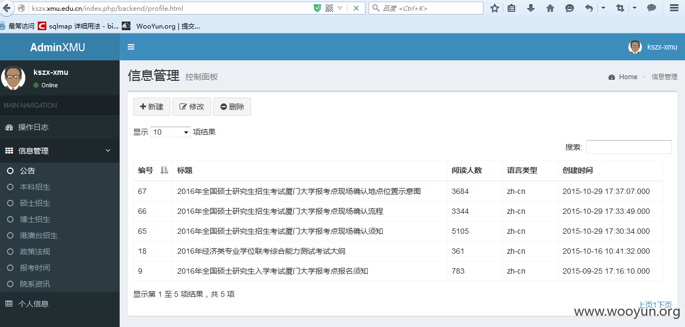
Task: Select row titled 报考点现场确认须知
Action: click(398, 231)
